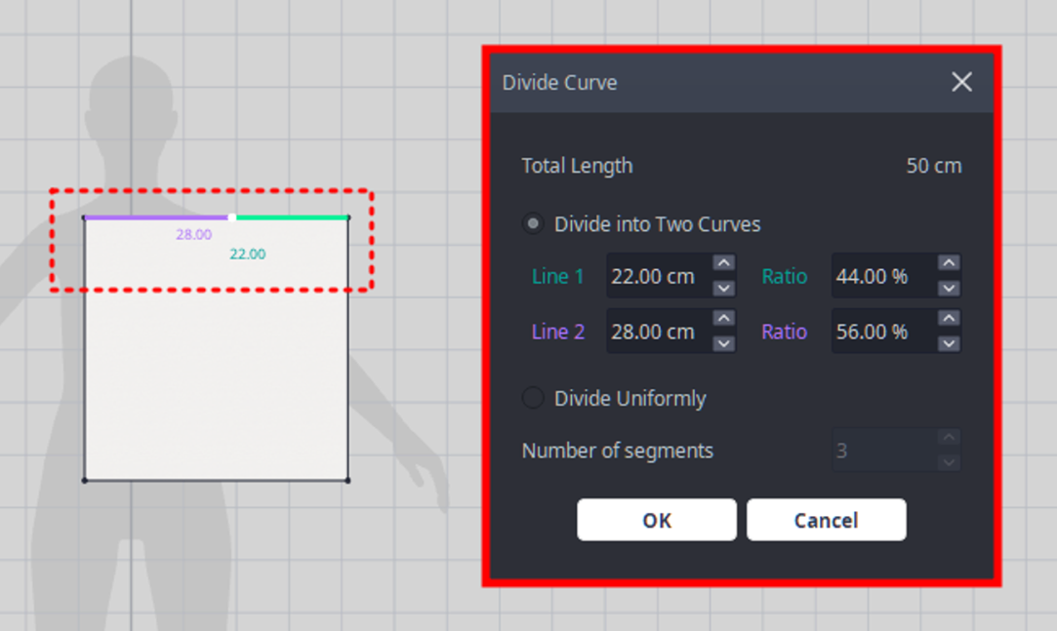Select the Divide into Two Curves radio button
The image size is (1057, 631).
pyautogui.click(x=533, y=223)
